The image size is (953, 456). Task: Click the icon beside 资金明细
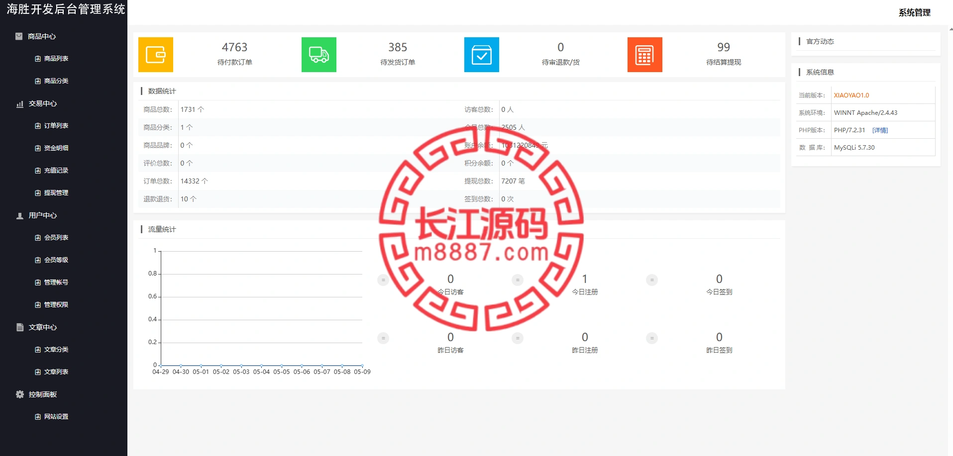(x=38, y=148)
